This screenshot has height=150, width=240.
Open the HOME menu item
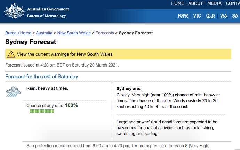[177, 3]
